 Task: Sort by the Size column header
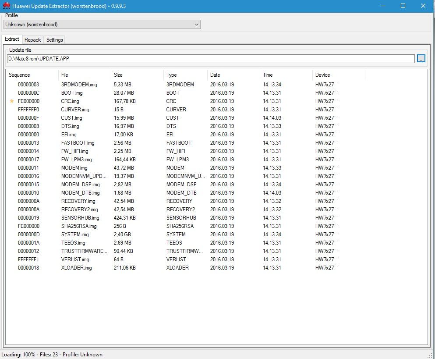(137, 75)
